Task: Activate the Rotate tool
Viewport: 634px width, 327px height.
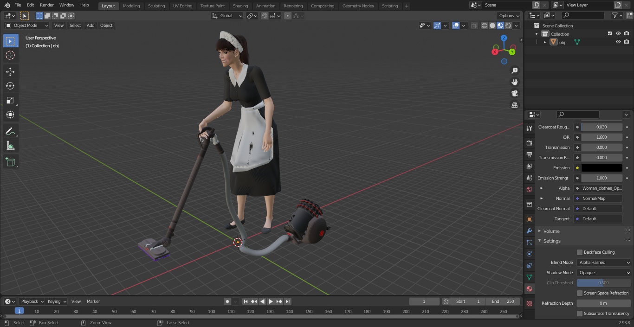Action: pos(10,86)
